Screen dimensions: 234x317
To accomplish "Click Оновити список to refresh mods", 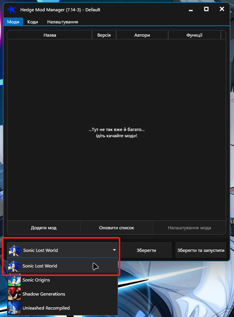I will 116,228.
